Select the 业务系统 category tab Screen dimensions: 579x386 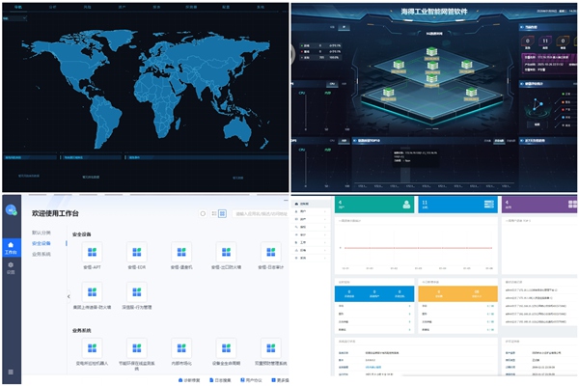[x=42, y=254]
